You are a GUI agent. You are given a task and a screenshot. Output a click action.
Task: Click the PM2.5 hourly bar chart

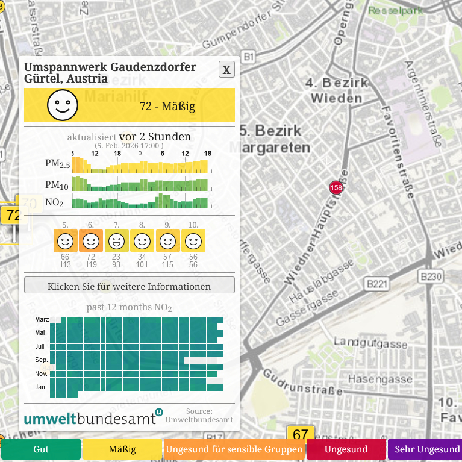pos(140,165)
